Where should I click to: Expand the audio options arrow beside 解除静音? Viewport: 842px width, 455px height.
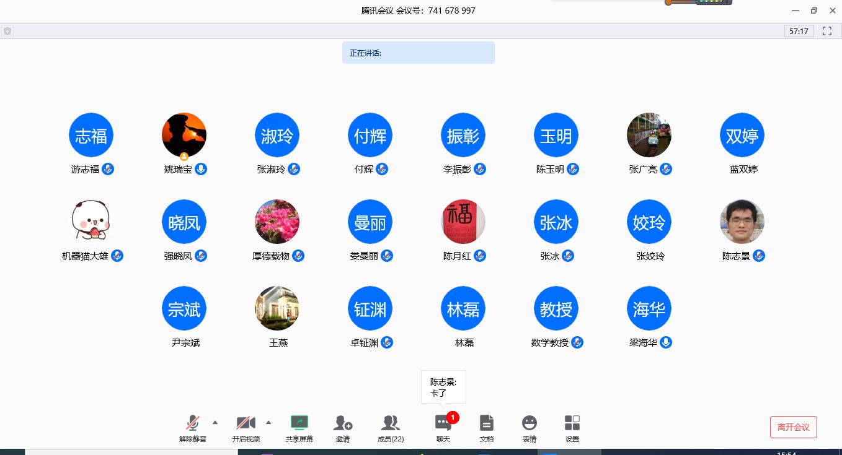tap(215, 422)
